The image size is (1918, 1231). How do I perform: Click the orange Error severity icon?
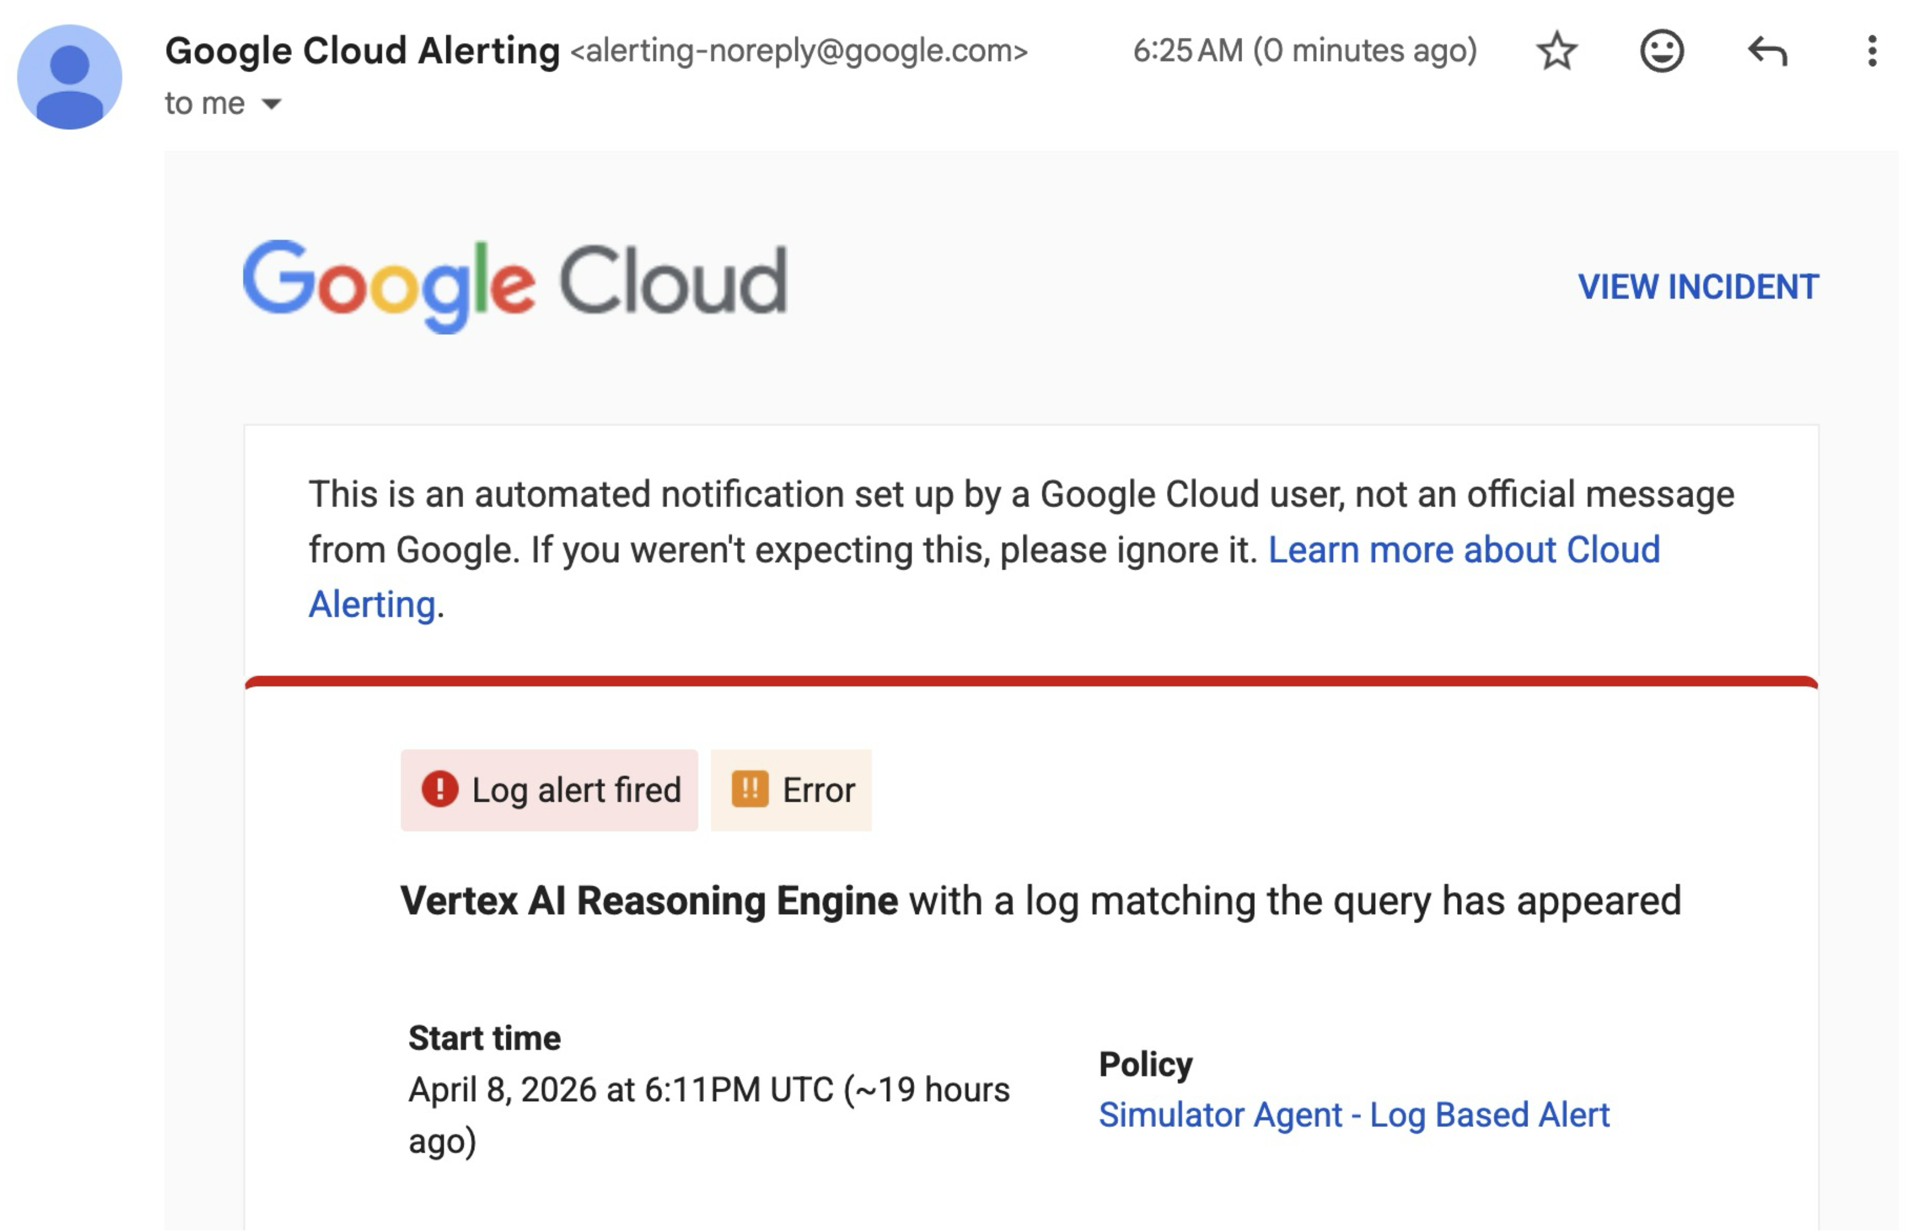coord(749,790)
